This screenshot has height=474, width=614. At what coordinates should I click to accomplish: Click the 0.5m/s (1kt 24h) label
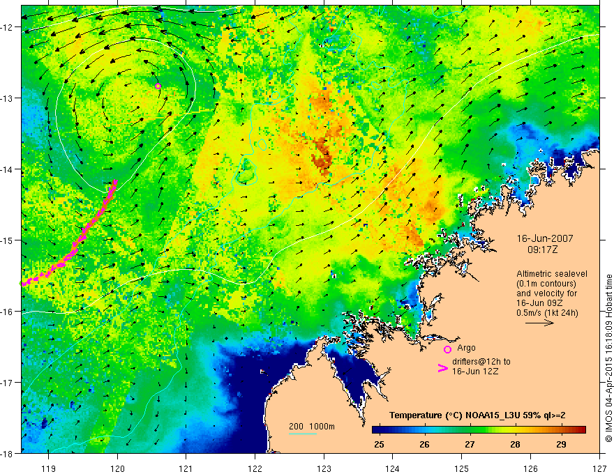[548, 312]
